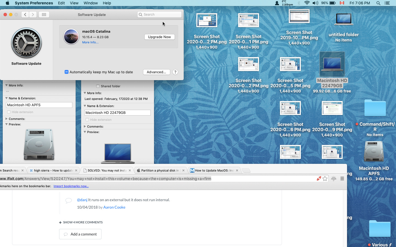The height and width of the screenshot is (247, 396).
Task: Close the Partition a physical disk tab
Action: tap(183, 170)
